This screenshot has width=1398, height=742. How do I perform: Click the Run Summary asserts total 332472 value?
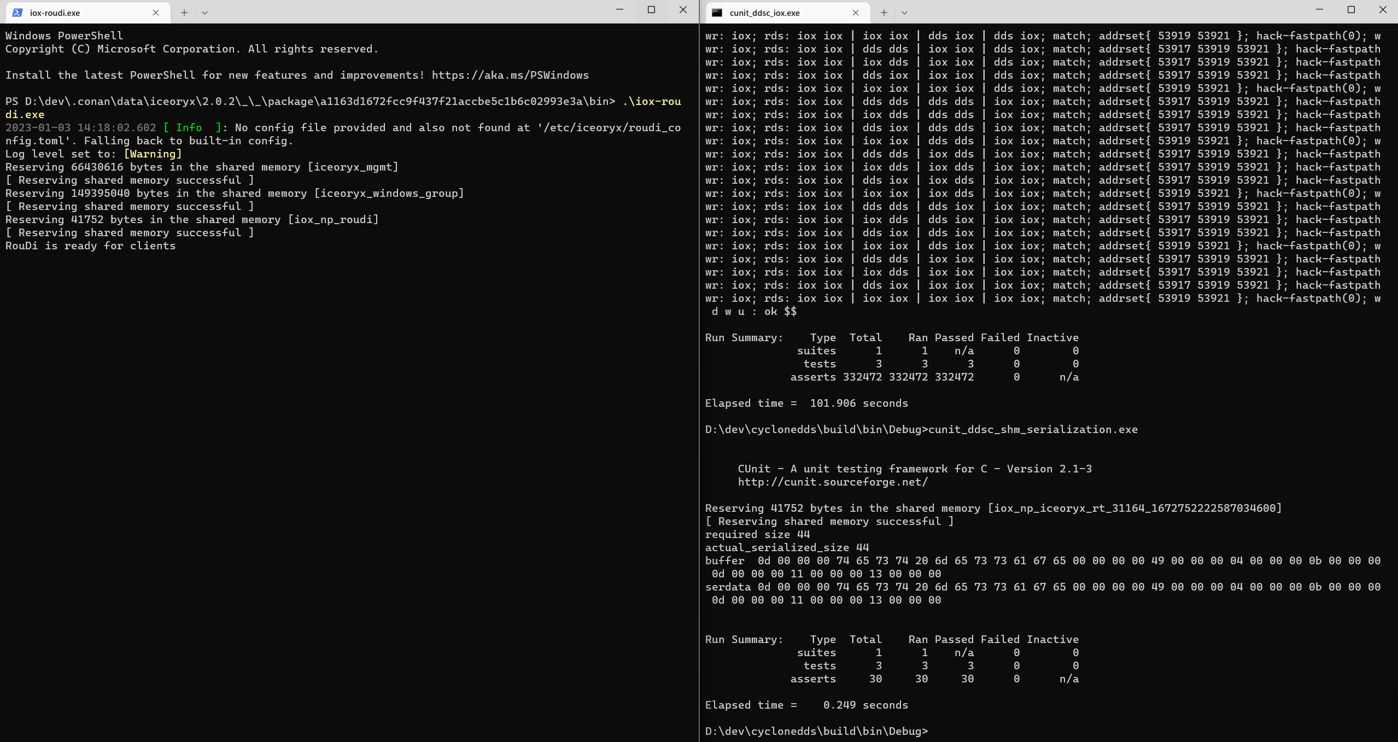click(862, 377)
